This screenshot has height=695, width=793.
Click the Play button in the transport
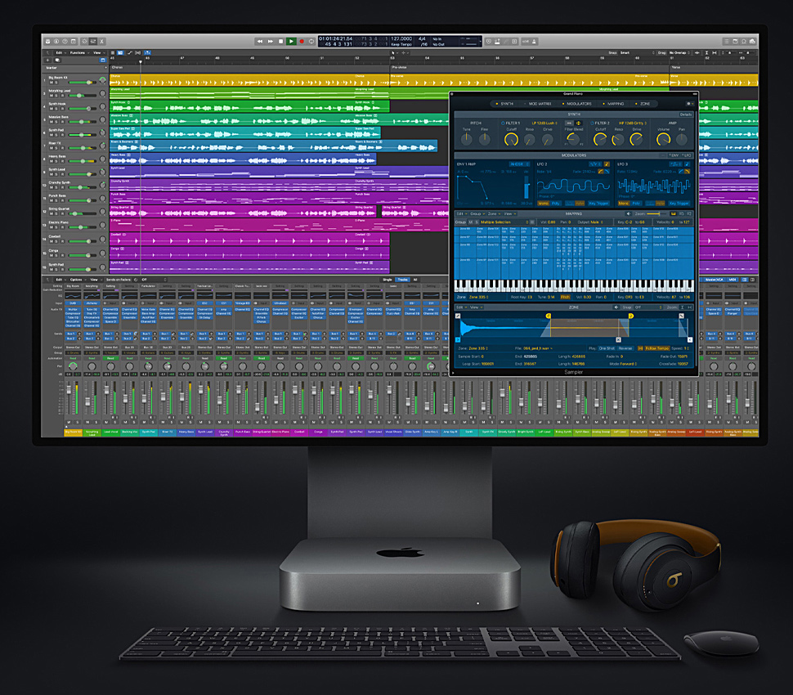pos(291,41)
